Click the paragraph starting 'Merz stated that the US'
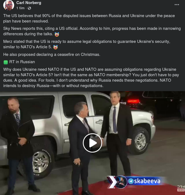This screenshot has height=195, width=185. (x=87, y=44)
